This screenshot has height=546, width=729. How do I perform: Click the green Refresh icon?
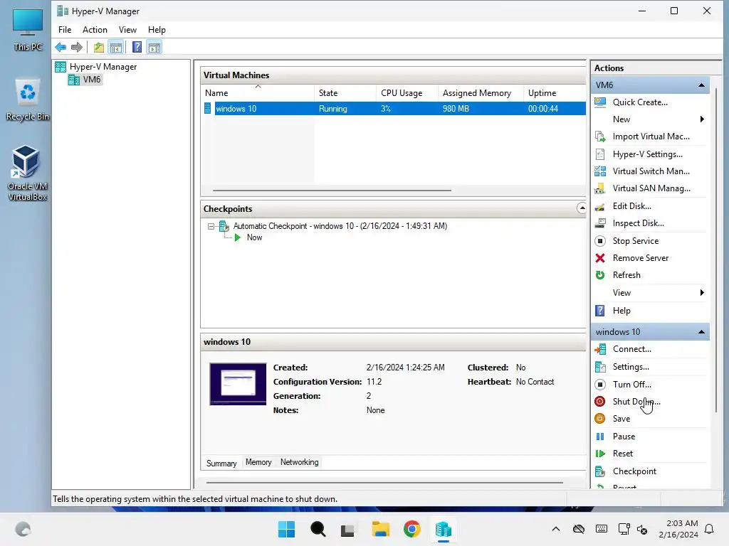(x=600, y=275)
